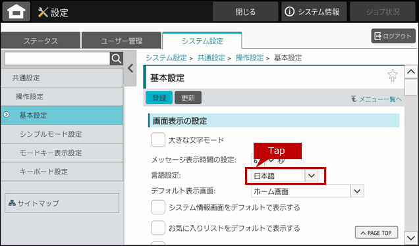Click the サイトマップ icon button
Screen dimensions: 419x246
62,203
